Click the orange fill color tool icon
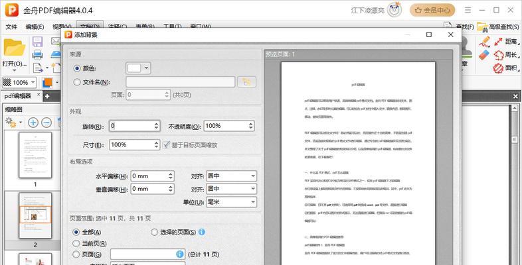Image resolution: width=522 pixels, height=265 pixels. click(x=47, y=82)
